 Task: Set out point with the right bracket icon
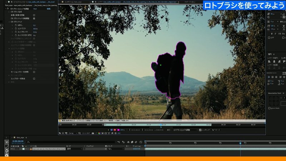click(x=142, y=130)
